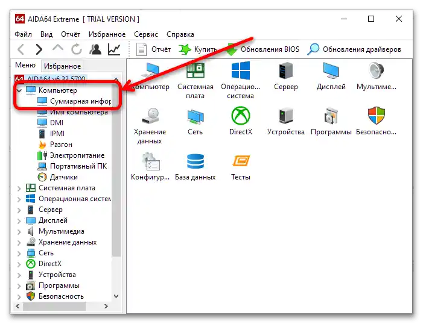Image resolution: width=423 pixels, height=324 pixels.
Task: Open Операционная система icon in main pane
Action: (x=240, y=81)
